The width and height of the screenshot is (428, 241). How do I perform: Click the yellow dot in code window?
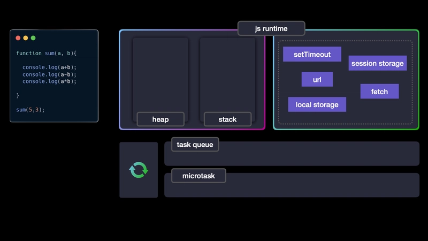pyautogui.click(x=26, y=38)
